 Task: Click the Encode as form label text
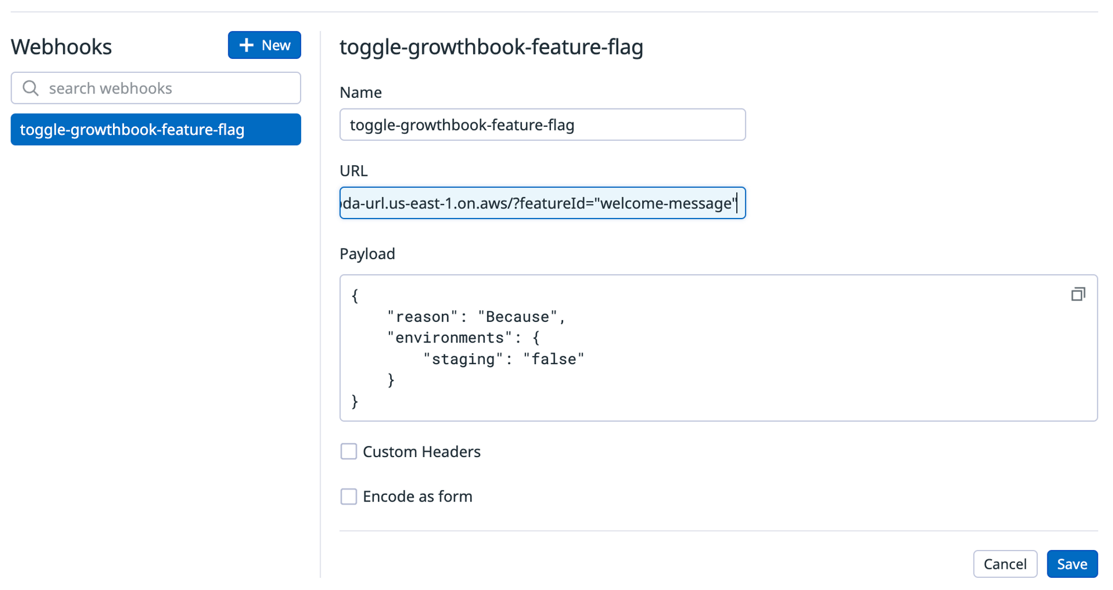417,496
